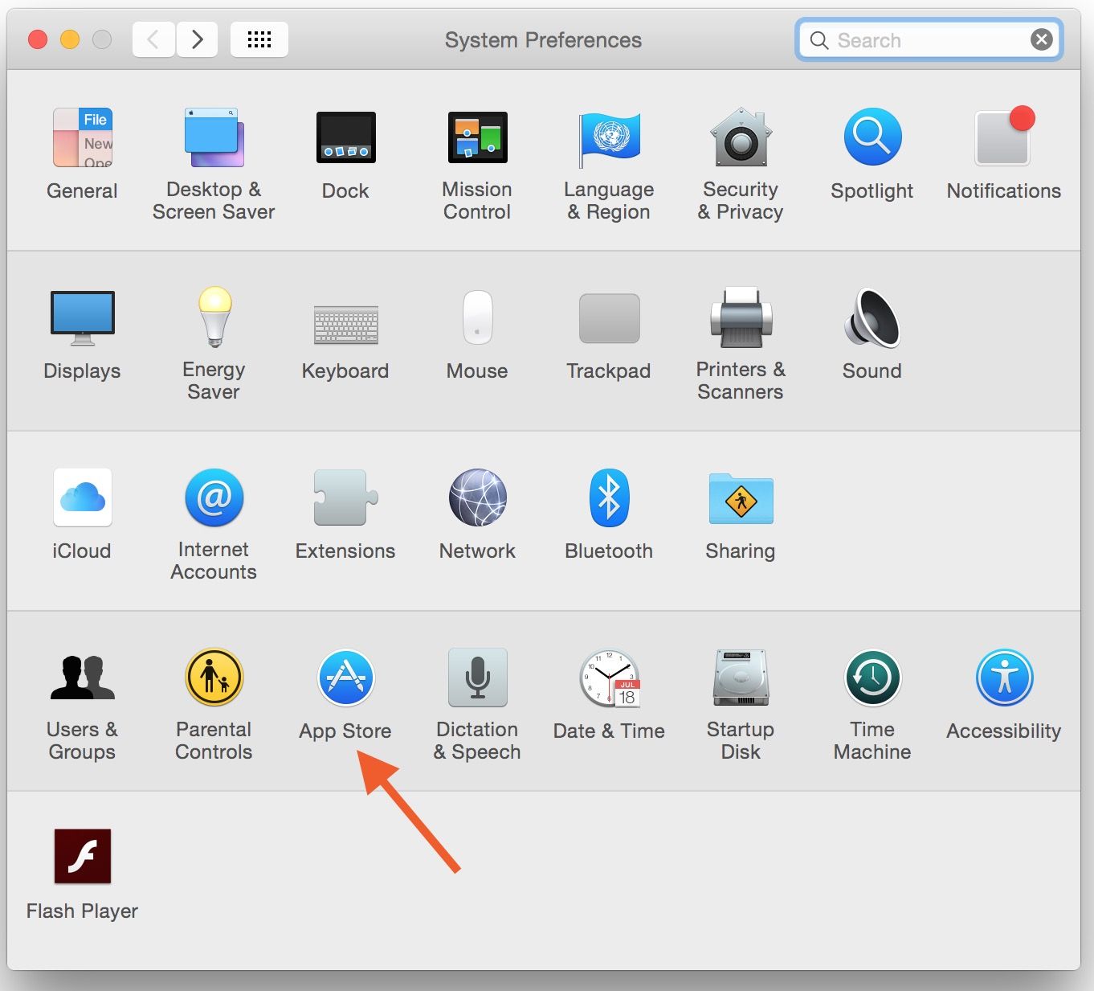Focus the Search field
1094x991 pixels.
930,39
